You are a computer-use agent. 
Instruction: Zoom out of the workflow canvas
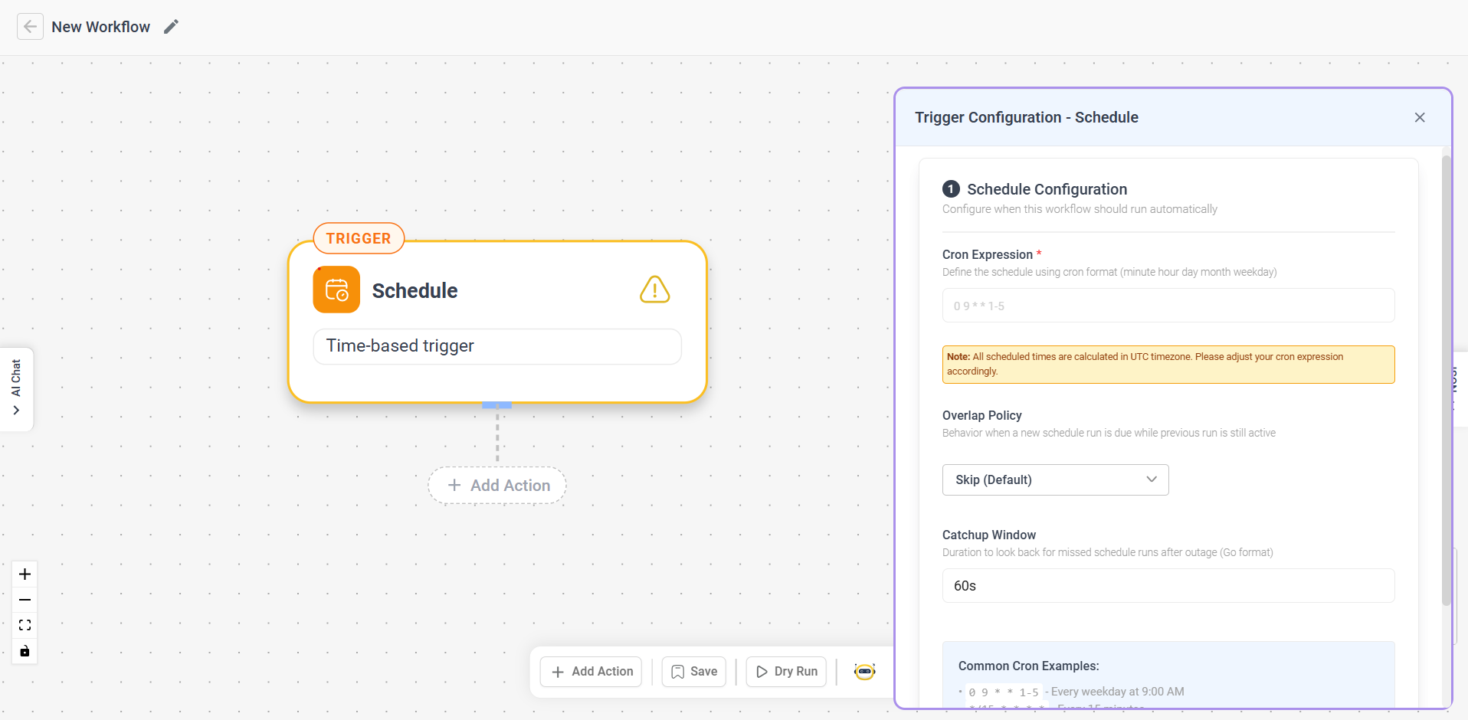click(x=24, y=600)
